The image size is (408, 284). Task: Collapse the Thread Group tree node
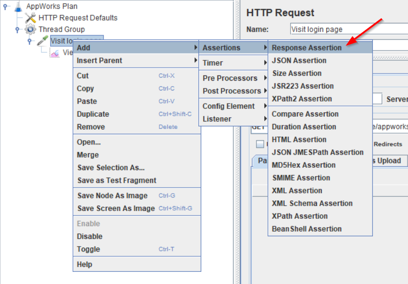18,30
